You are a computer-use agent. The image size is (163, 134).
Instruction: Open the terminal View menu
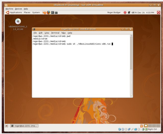(x=47, y=33)
